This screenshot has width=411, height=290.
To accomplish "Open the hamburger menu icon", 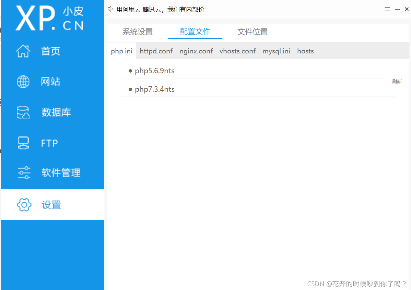I will 387,9.
